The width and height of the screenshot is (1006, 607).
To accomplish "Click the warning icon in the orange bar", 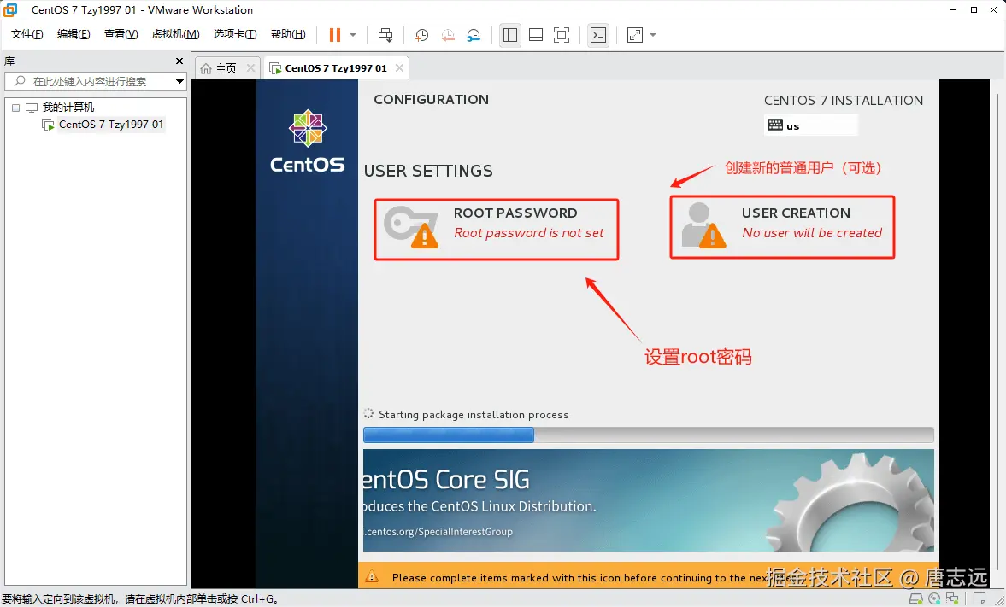I will (372, 577).
